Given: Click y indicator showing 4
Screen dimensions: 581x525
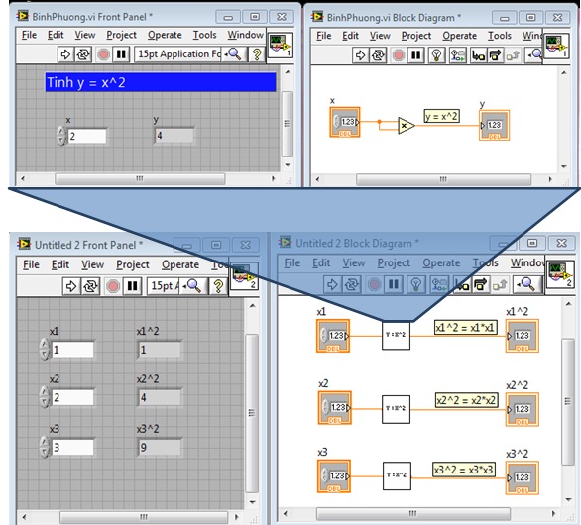Looking at the screenshot, I should tap(174, 135).
